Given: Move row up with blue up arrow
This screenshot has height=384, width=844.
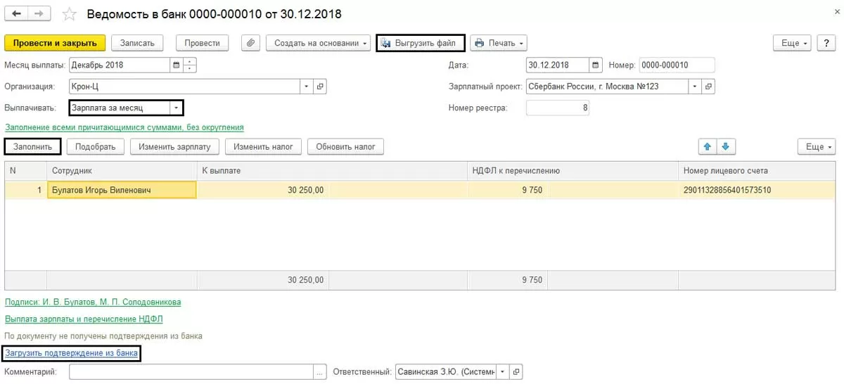Looking at the screenshot, I should [708, 146].
